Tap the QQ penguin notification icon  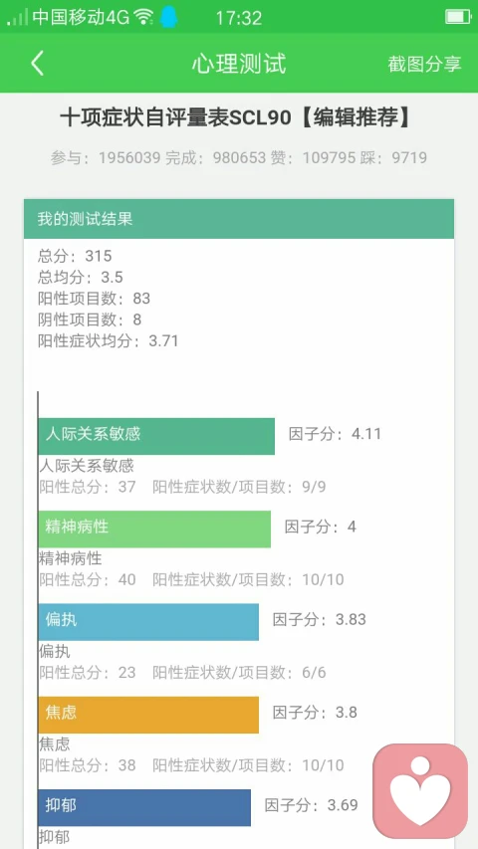(169, 17)
